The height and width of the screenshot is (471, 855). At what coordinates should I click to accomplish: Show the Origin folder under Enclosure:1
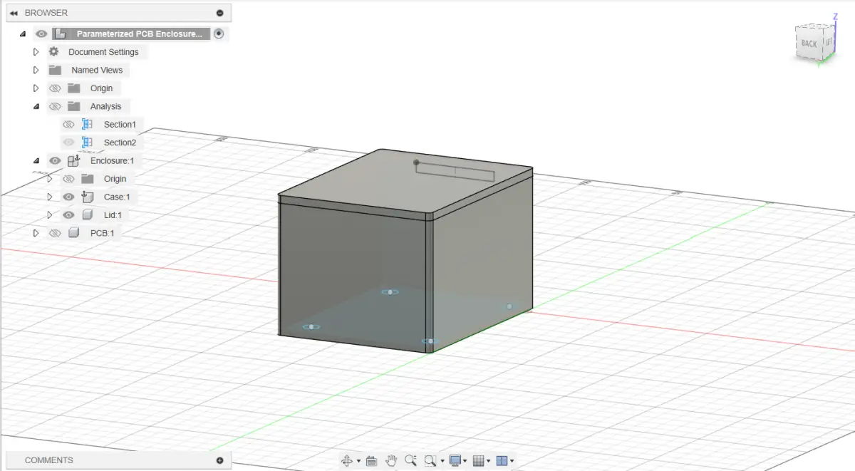pyautogui.click(x=68, y=179)
